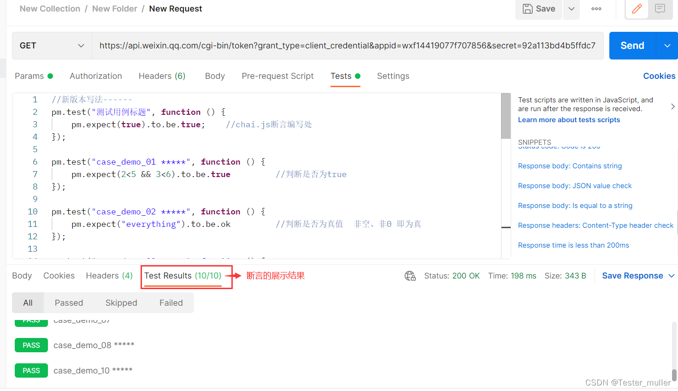Click the New Request title
Viewport: 678px width, 391px height.
coord(176,9)
